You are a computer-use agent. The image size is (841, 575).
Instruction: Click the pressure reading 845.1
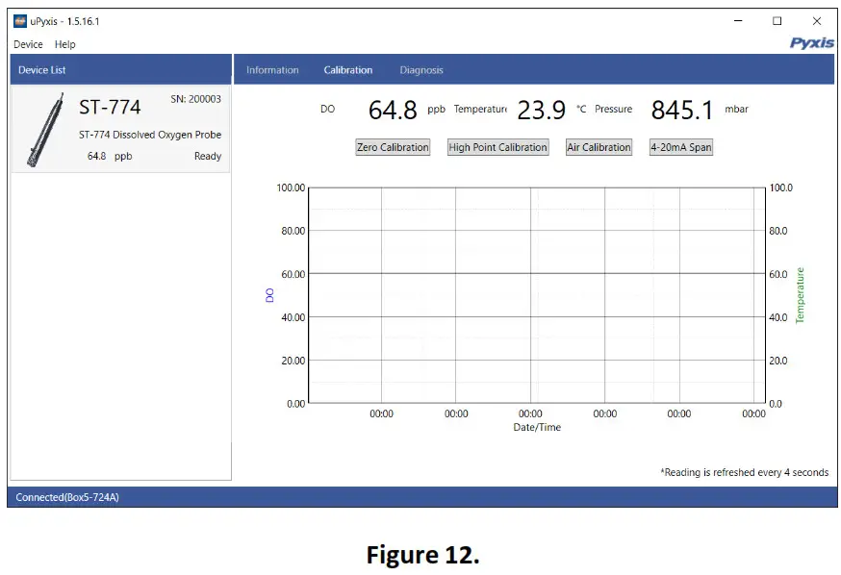point(681,111)
